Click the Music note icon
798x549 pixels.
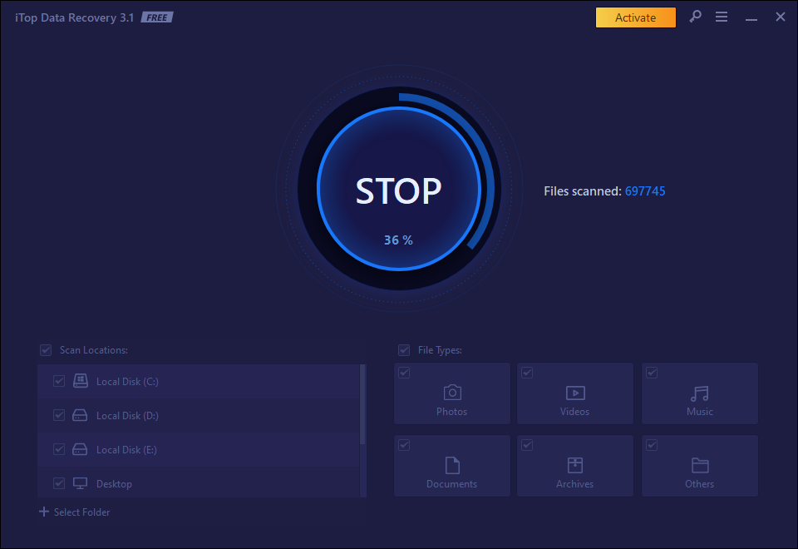tap(699, 393)
